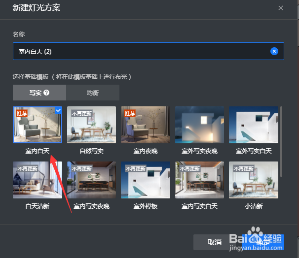Select the 室外写实白天 template thumbnail
Image resolution: width=299 pixels, height=258 pixels.
tap(254, 125)
